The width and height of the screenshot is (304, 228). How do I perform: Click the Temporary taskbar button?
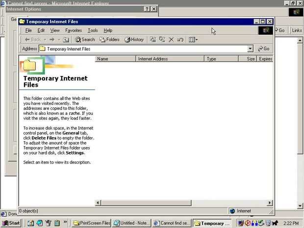point(212,223)
